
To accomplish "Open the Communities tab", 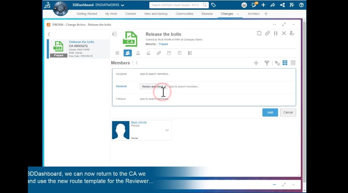I will point(185,14).
